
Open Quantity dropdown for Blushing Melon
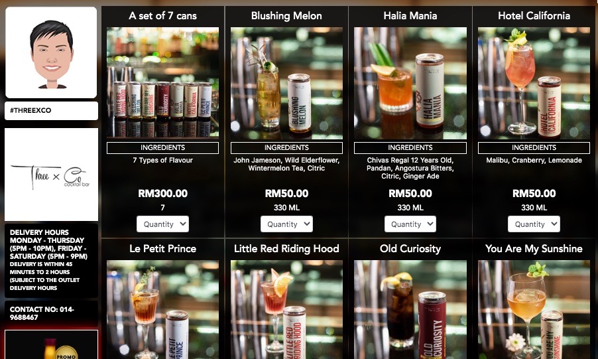(286, 224)
